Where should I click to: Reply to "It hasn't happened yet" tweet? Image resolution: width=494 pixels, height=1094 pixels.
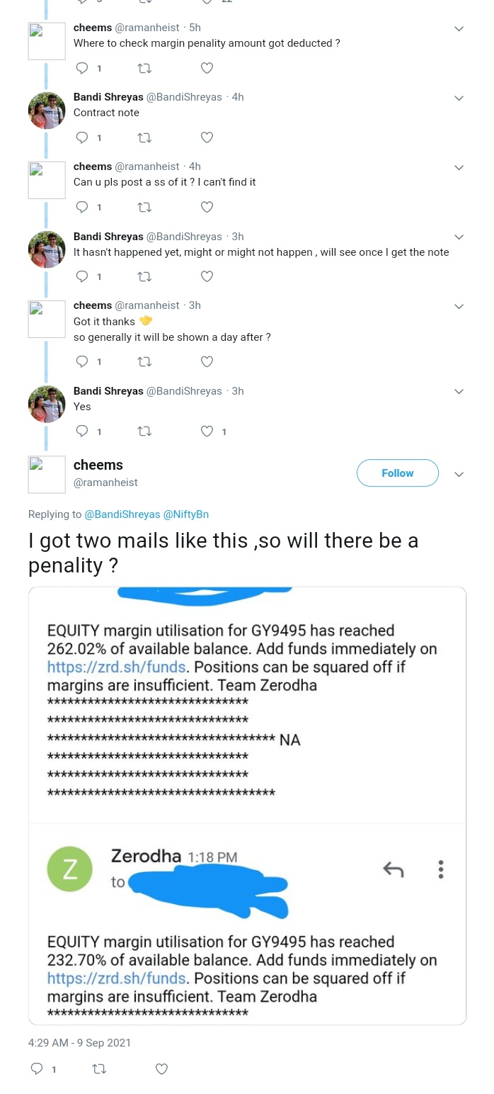[82, 276]
